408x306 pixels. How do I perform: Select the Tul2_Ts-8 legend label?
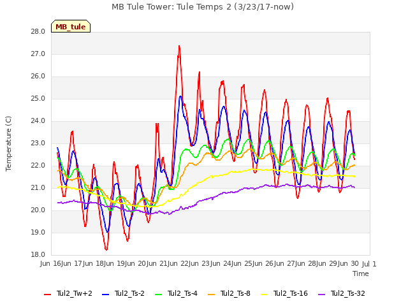(x=235, y=293)
